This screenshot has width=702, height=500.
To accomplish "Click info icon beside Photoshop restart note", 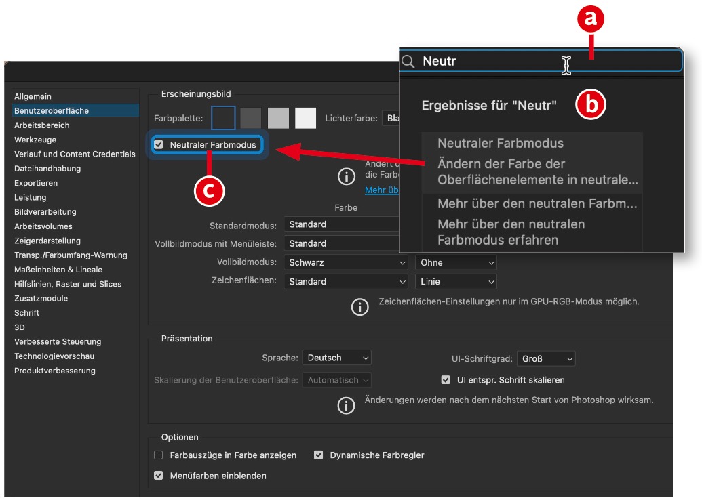I will coord(347,405).
